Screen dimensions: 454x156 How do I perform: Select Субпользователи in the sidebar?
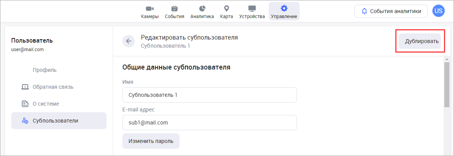[55, 121]
